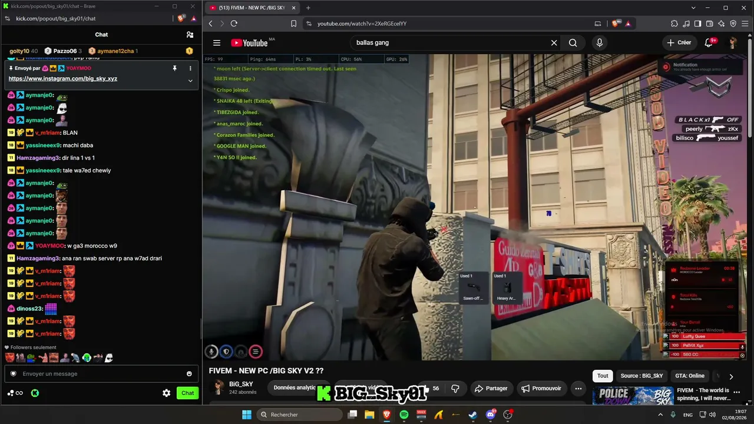Click the Promouvoir button
Screen dimensions: 754x424
(542, 388)
